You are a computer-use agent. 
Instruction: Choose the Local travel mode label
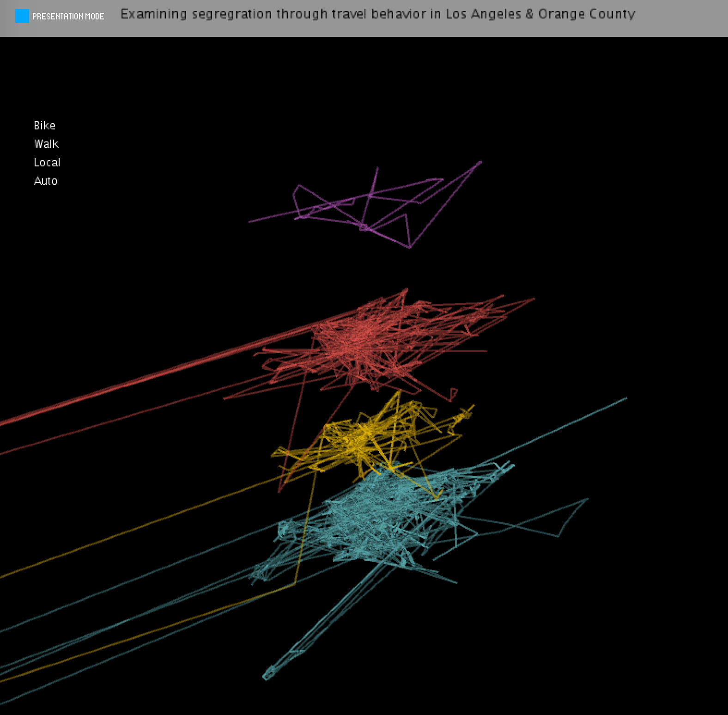point(47,163)
